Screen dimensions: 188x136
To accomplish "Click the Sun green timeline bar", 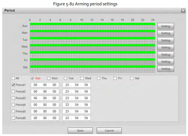I will click(92, 24).
